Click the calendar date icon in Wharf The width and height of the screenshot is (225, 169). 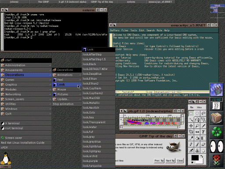(216, 106)
